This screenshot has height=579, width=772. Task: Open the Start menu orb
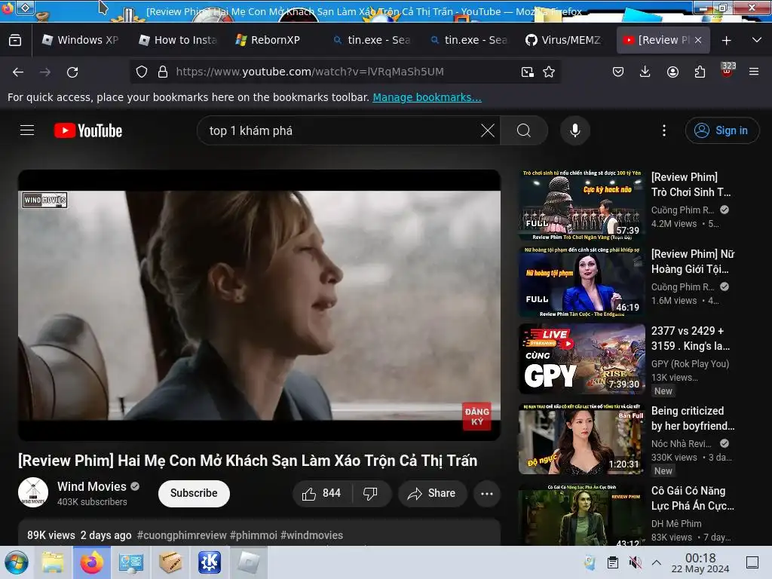(17, 562)
